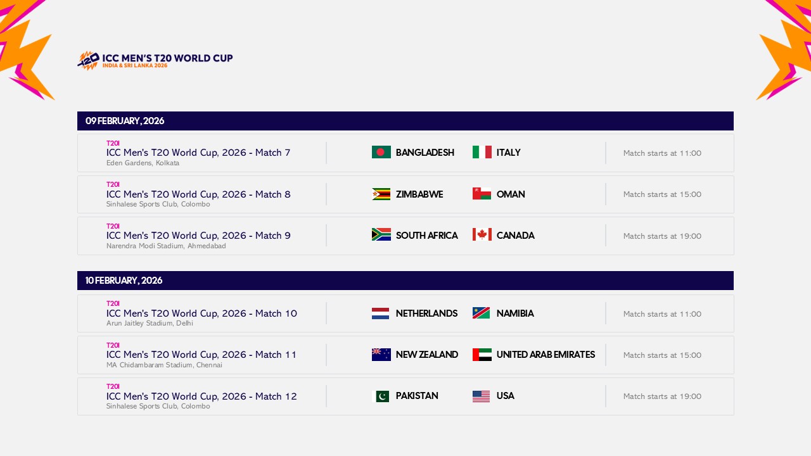Select the Pakistan flag icon
This screenshot has width=811, height=456.
381,396
